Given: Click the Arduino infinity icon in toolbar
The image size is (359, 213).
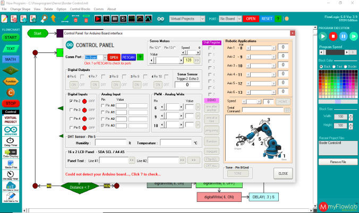Looking at the screenshot, I should (161, 19).
